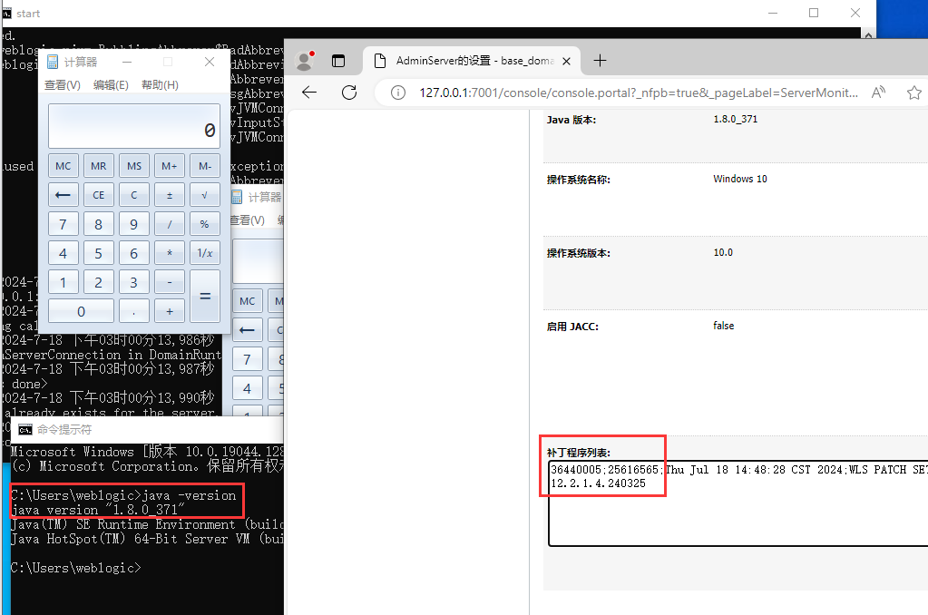Open 查看(V) menu in second calculator
The height and width of the screenshot is (615, 928).
click(248, 220)
